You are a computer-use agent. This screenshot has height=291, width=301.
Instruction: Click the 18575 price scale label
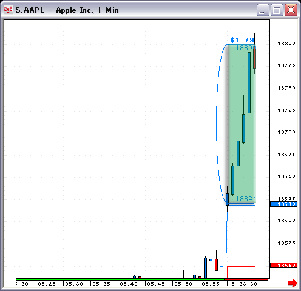tap(286, 243)
